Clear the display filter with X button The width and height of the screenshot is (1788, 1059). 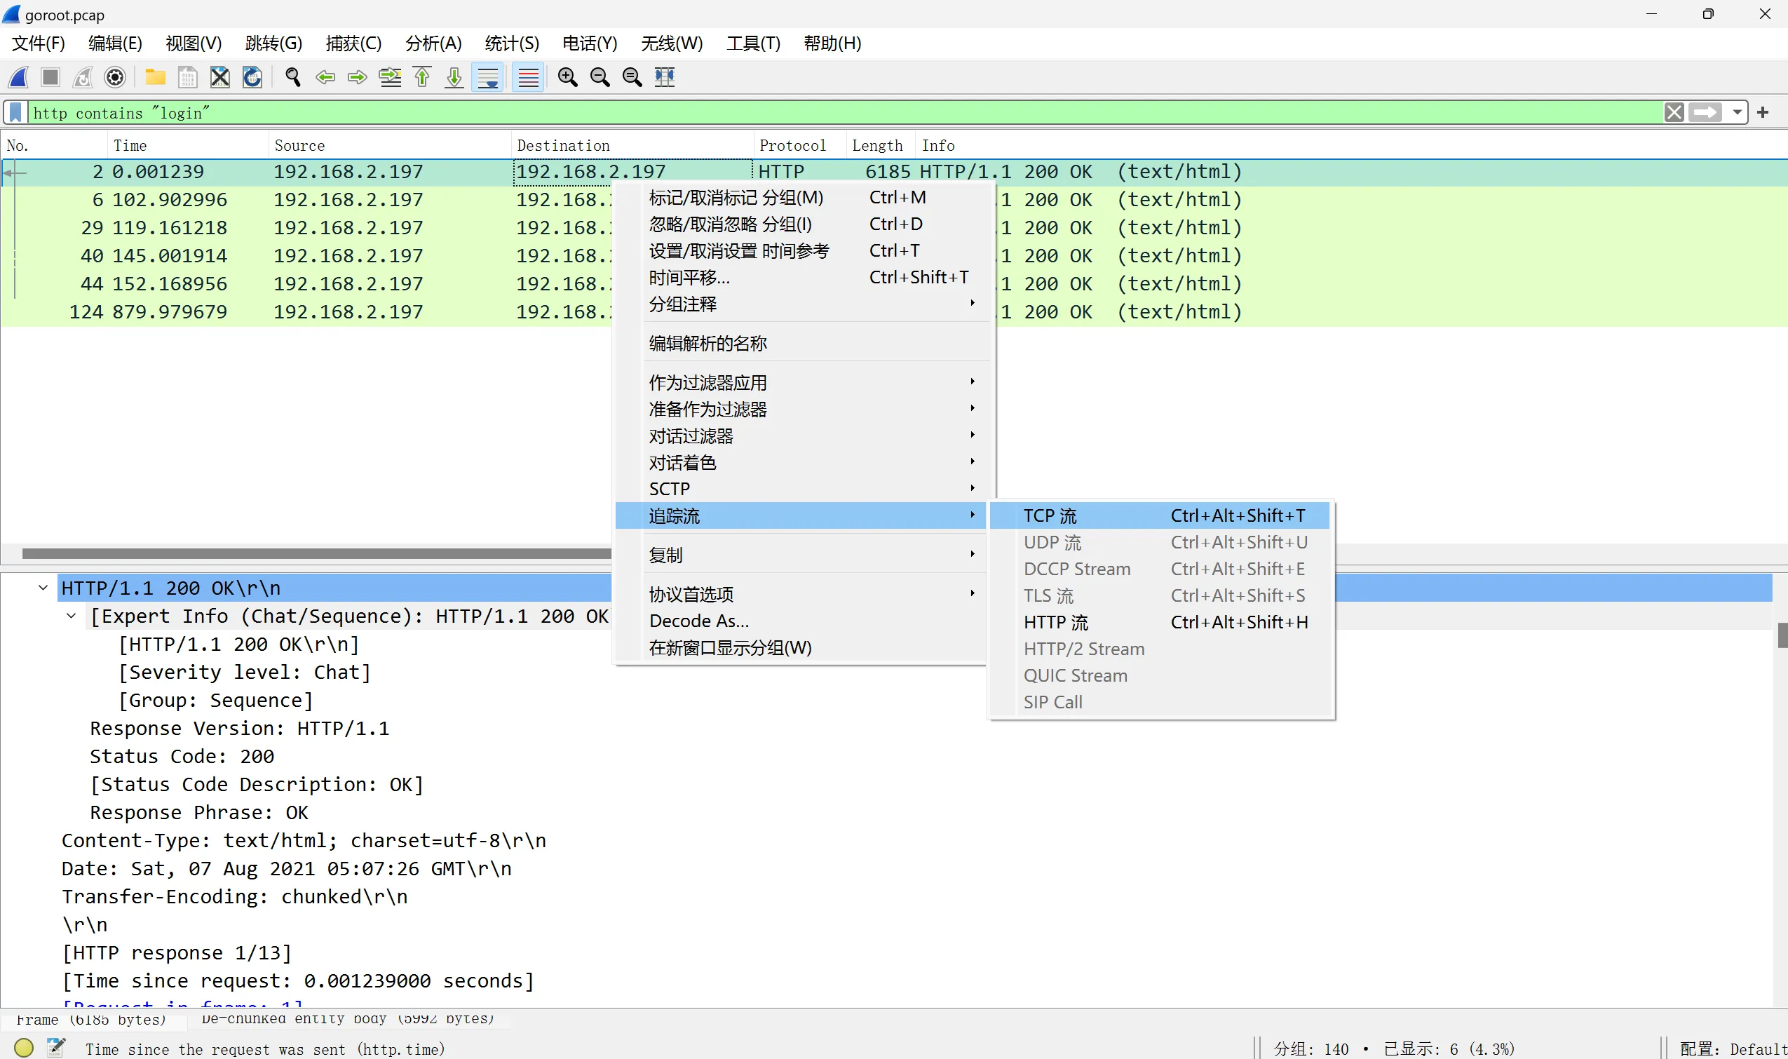1674,112
